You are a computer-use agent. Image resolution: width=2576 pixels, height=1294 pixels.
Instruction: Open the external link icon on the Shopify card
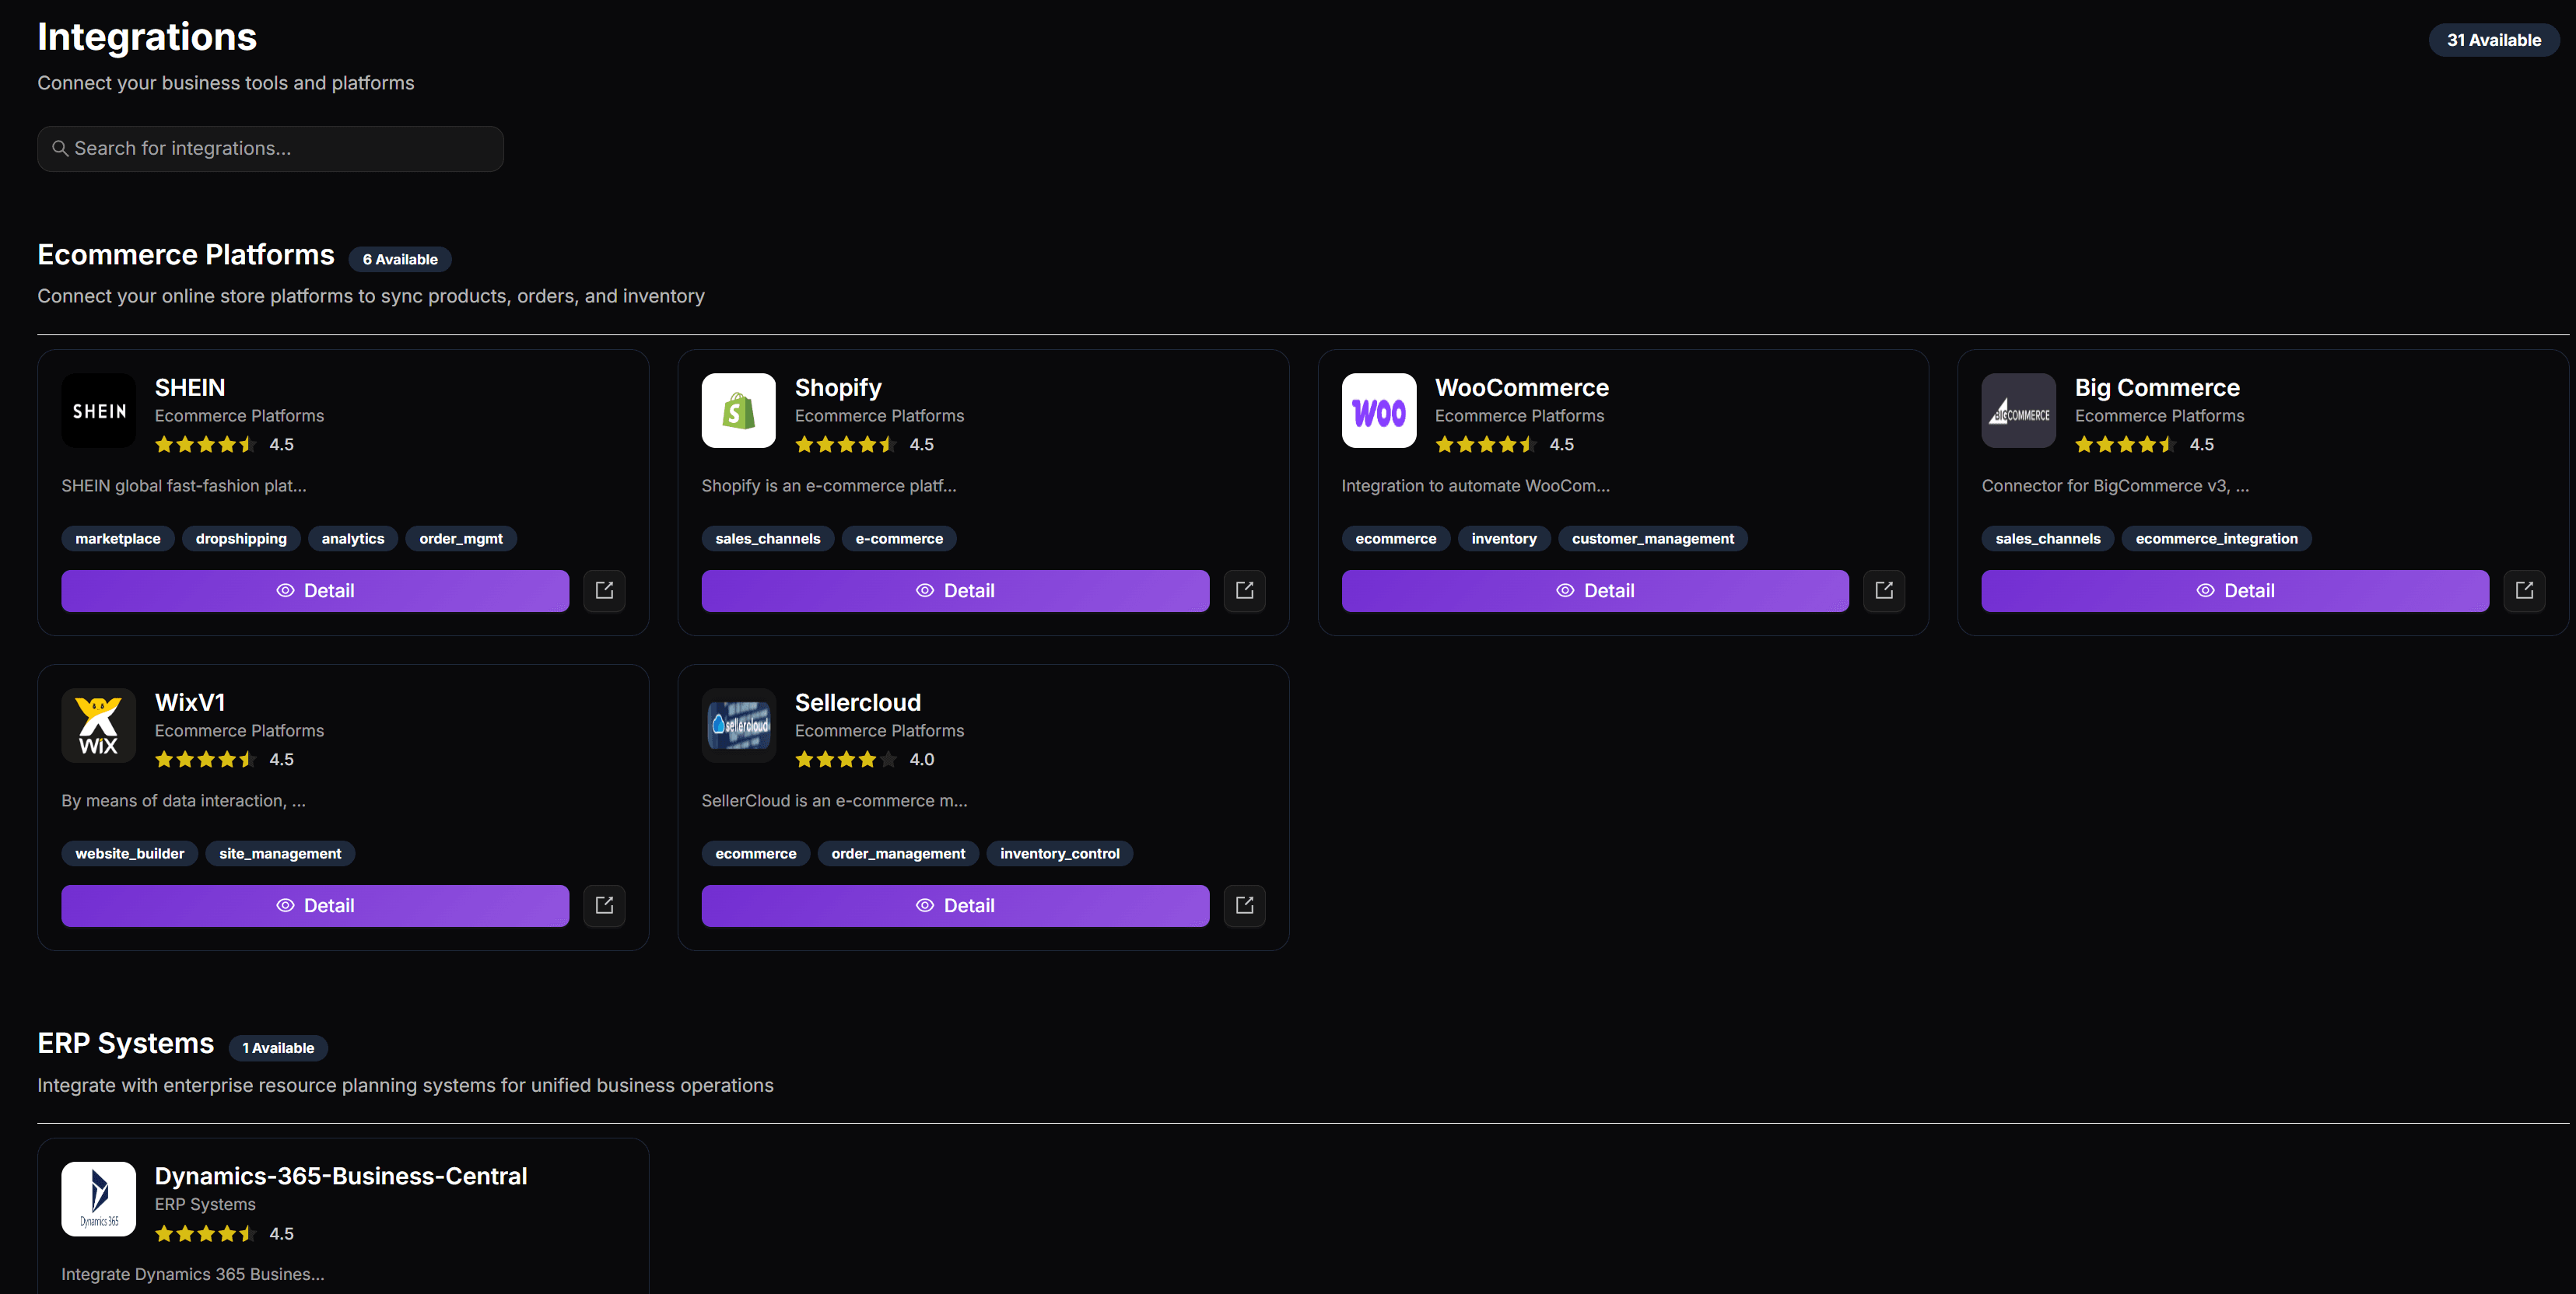pyautogui.click(x=1244, y=590)
